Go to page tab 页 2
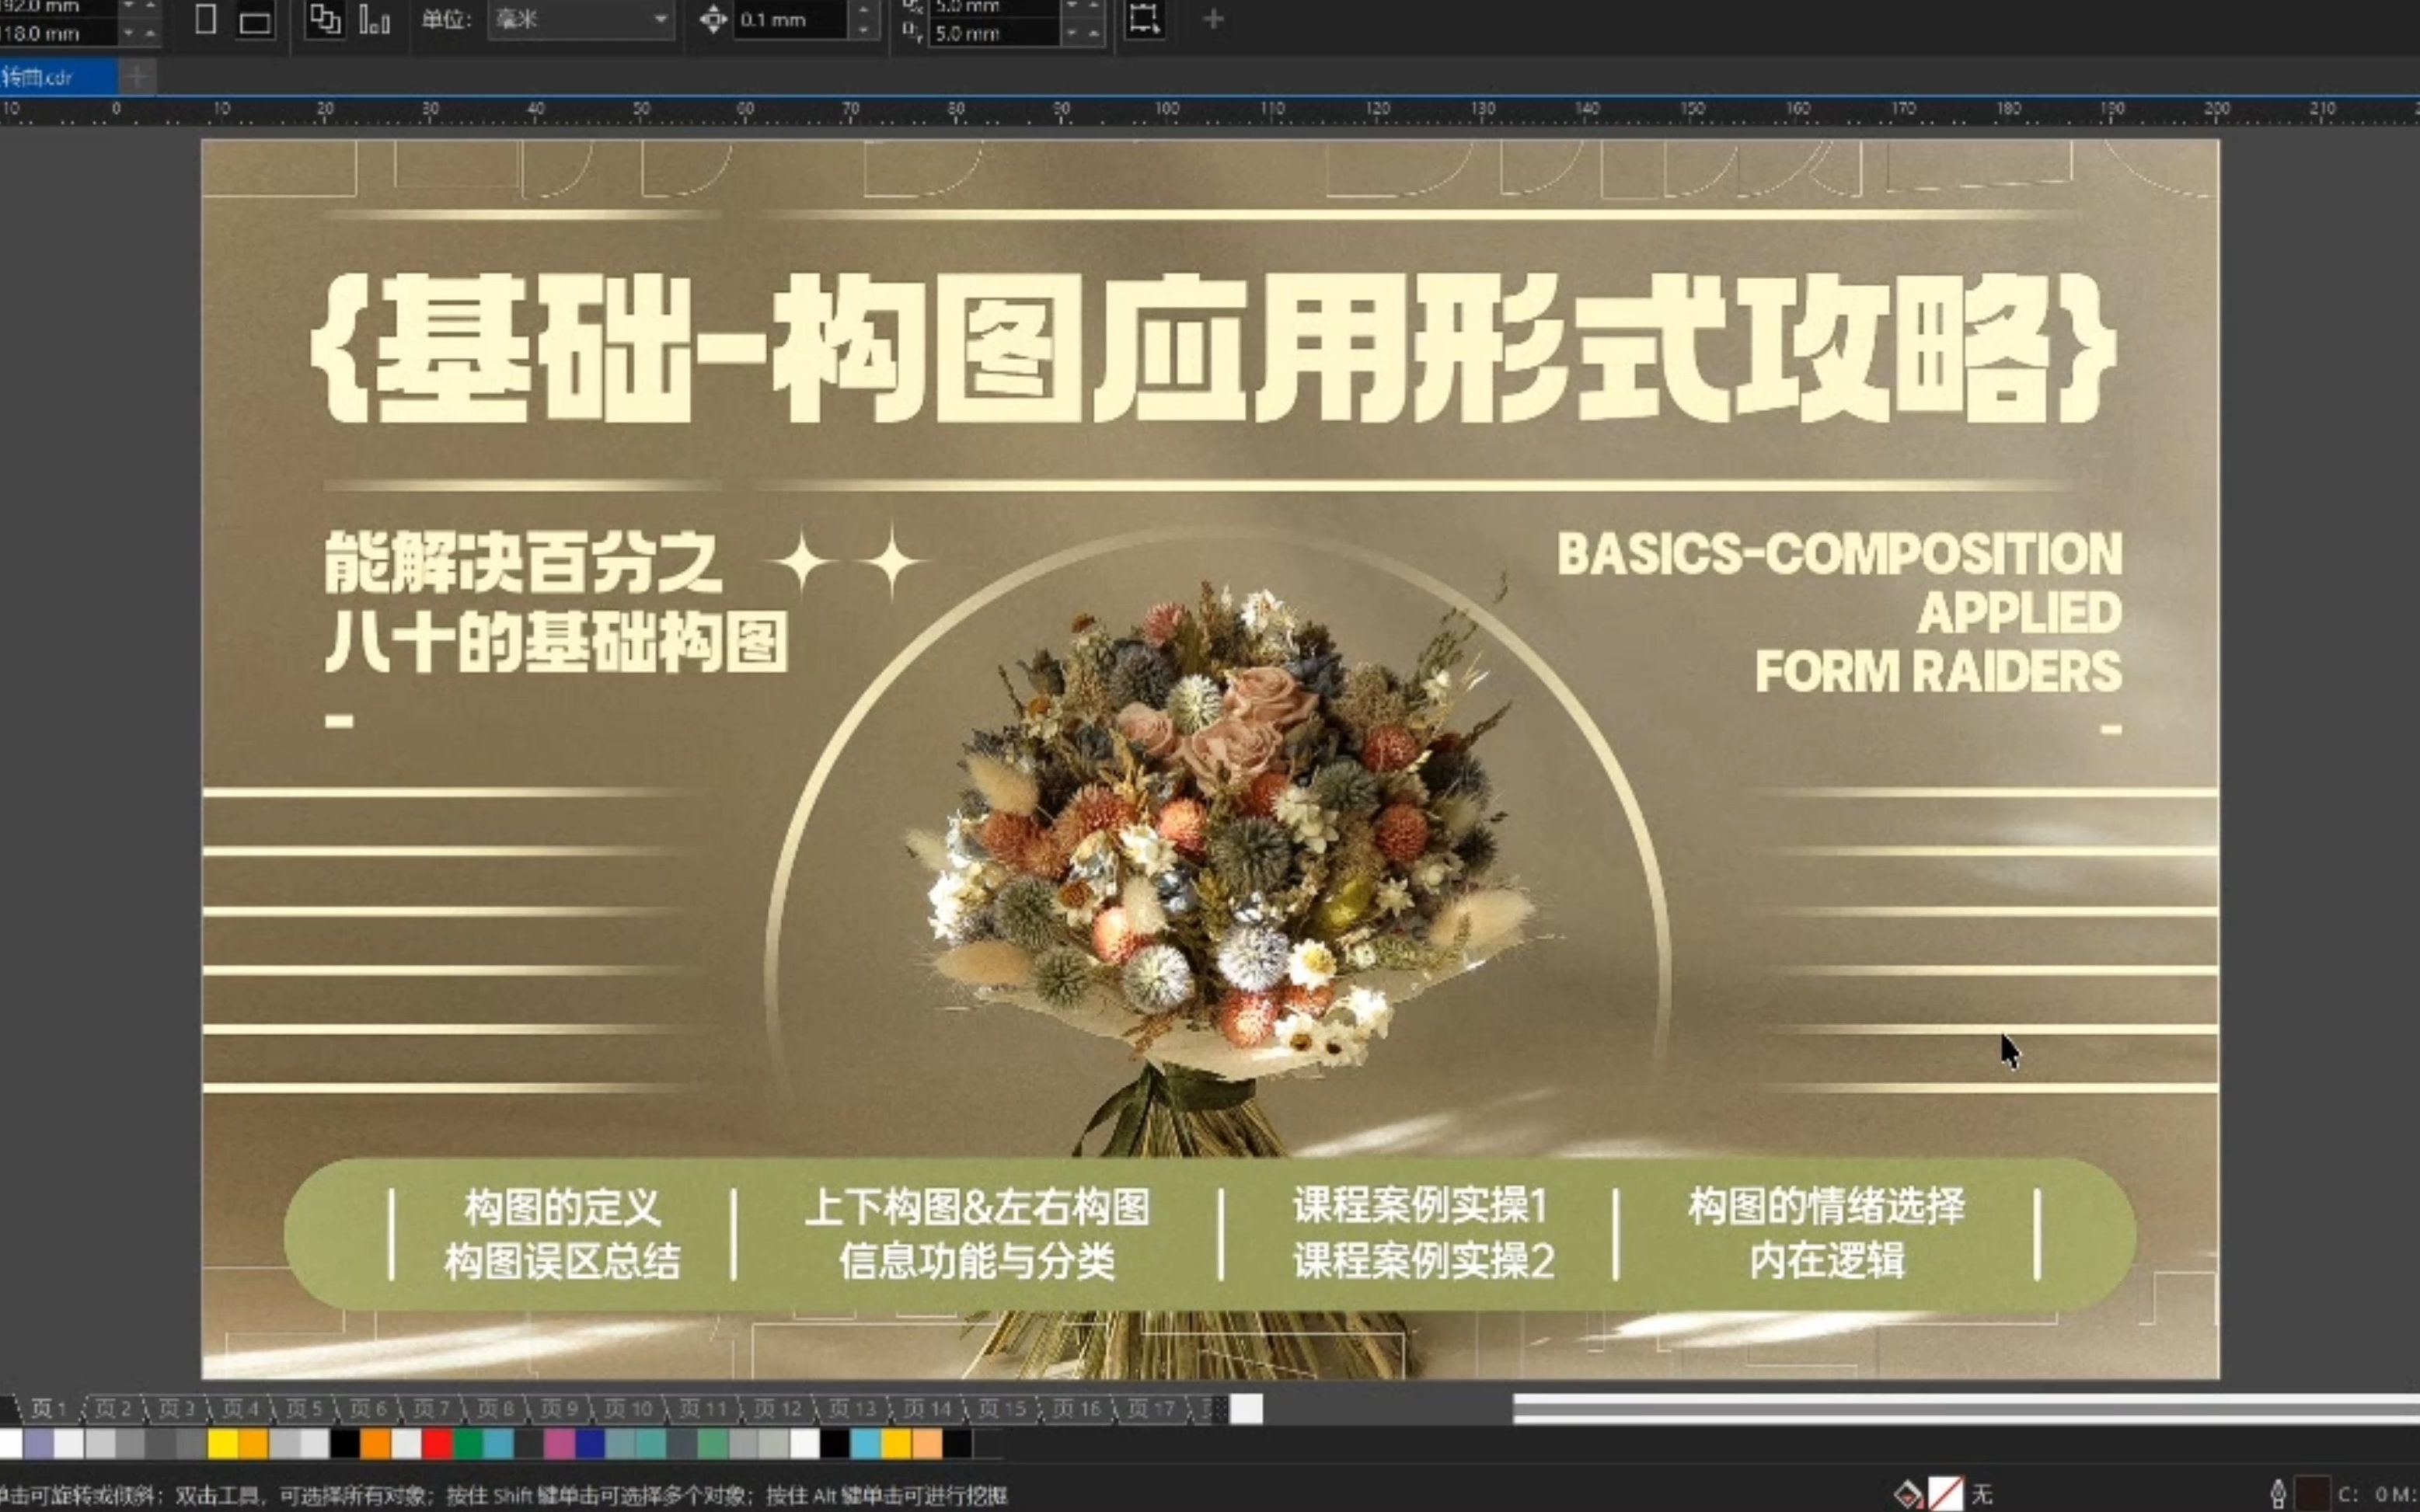The image size is (2420, 1512). 112,1408
